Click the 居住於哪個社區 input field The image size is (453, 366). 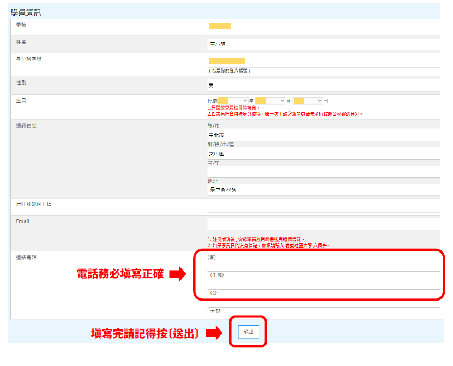323,206
